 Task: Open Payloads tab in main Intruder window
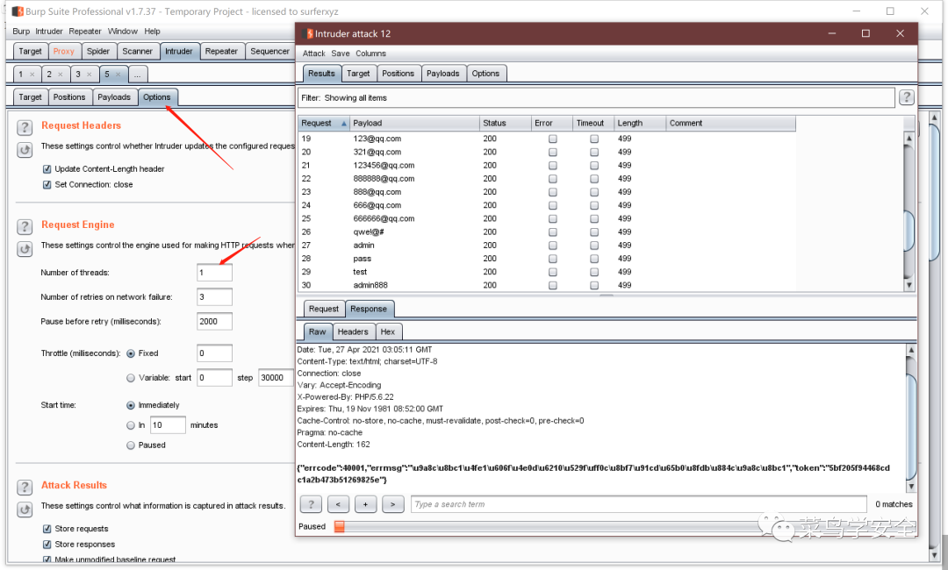click(x=114, y=97)
